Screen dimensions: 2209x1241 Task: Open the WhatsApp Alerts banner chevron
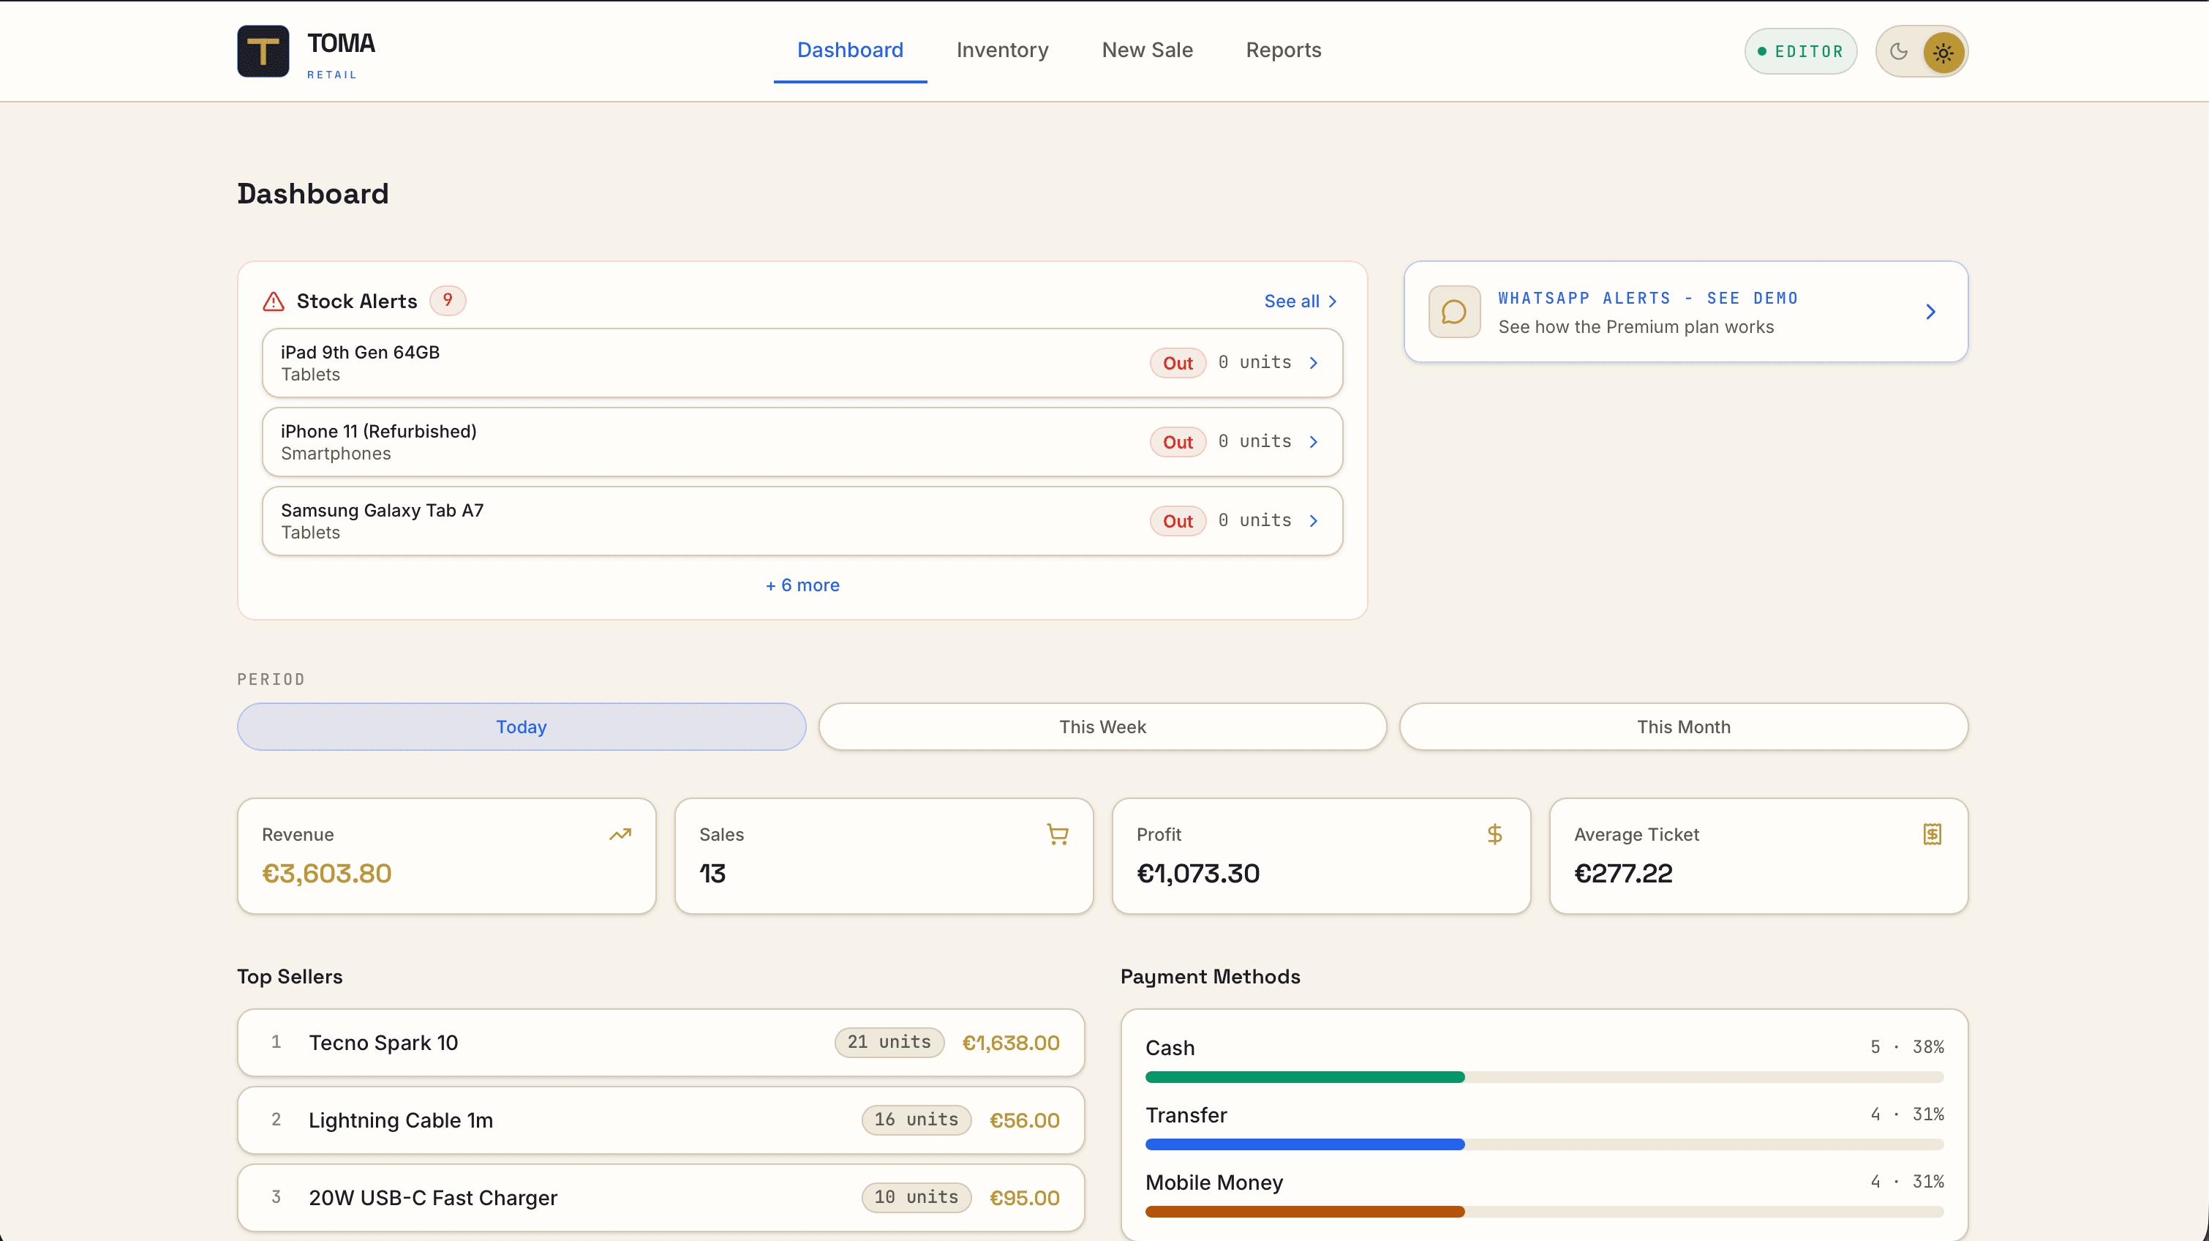[1930, 311]
